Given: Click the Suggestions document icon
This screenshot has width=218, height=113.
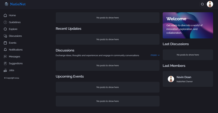Looking at the screenshot, I should tap(5, 63).
